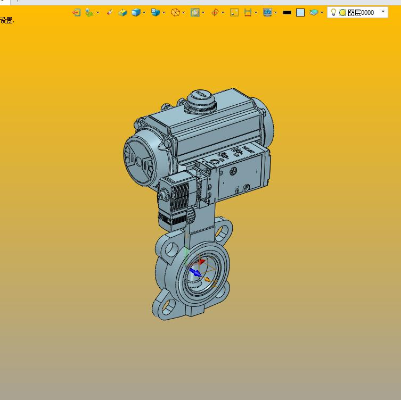
Task: Click the orange wireframe polyhedron icon
Action: click(x=175, y=12)
